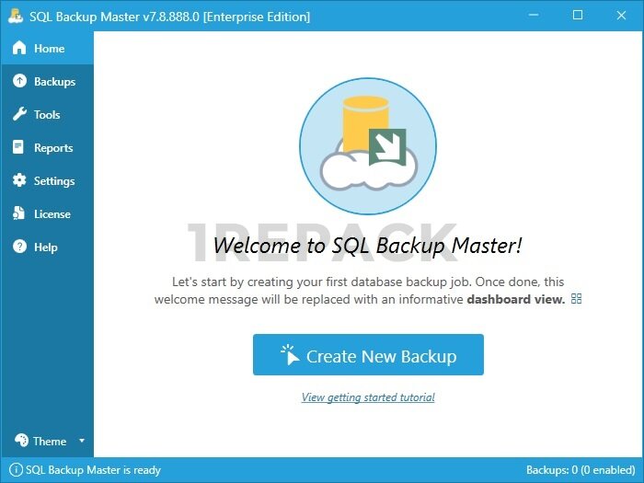Click the dashboard view grid icon
Viewport: 644px width, 483px height.
pyautogui.click(x=577, y=299)
